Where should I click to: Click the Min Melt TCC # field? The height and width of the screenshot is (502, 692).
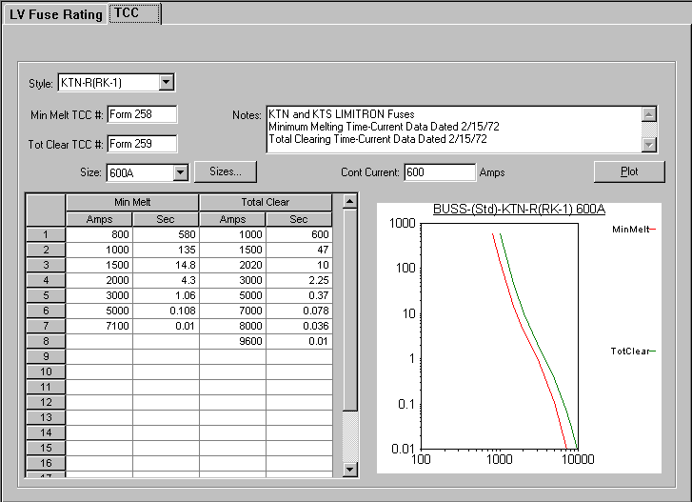(x=142, y=114)
